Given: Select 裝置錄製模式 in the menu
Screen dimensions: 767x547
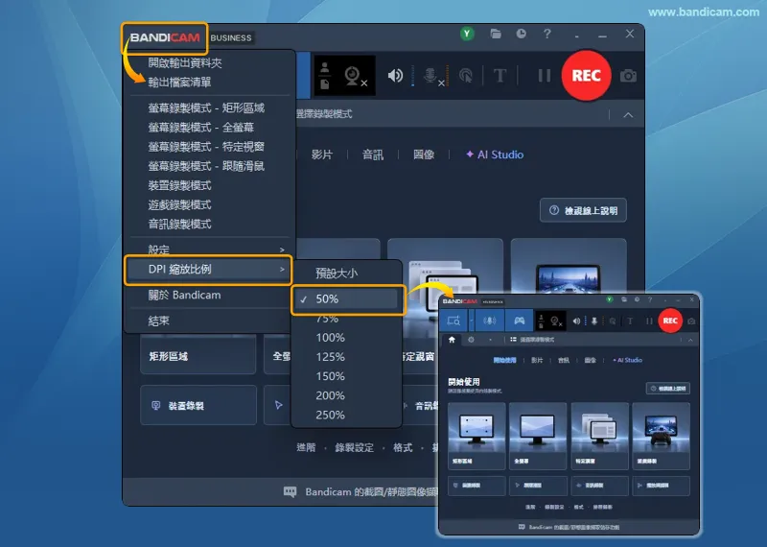Looking at the screenshot, I should [179, 185].
